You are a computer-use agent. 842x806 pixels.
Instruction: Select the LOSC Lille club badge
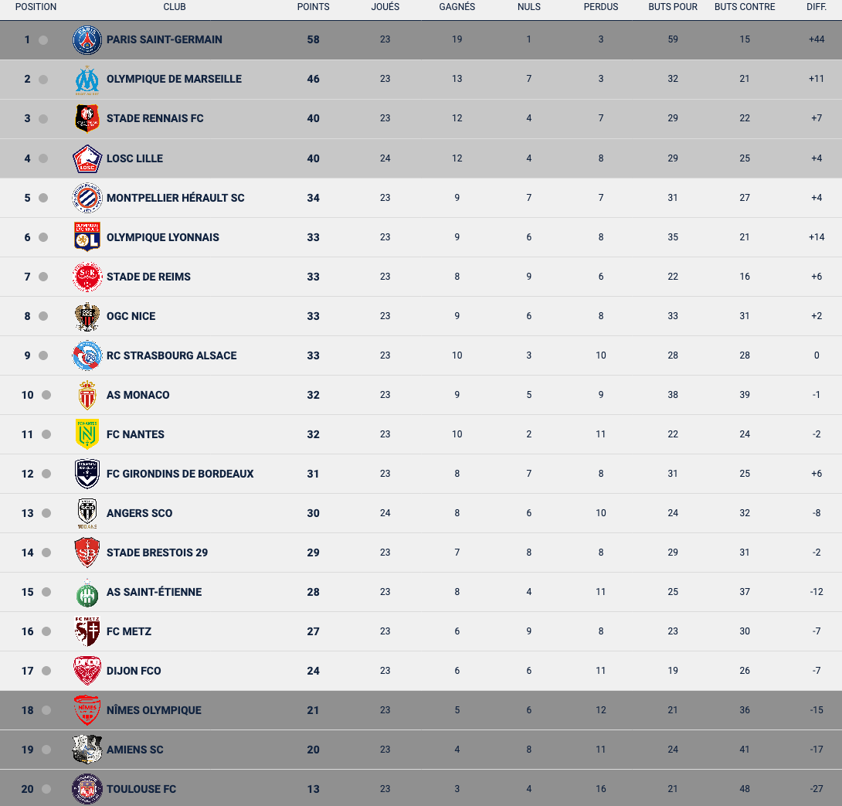click(x=87, y=158)
